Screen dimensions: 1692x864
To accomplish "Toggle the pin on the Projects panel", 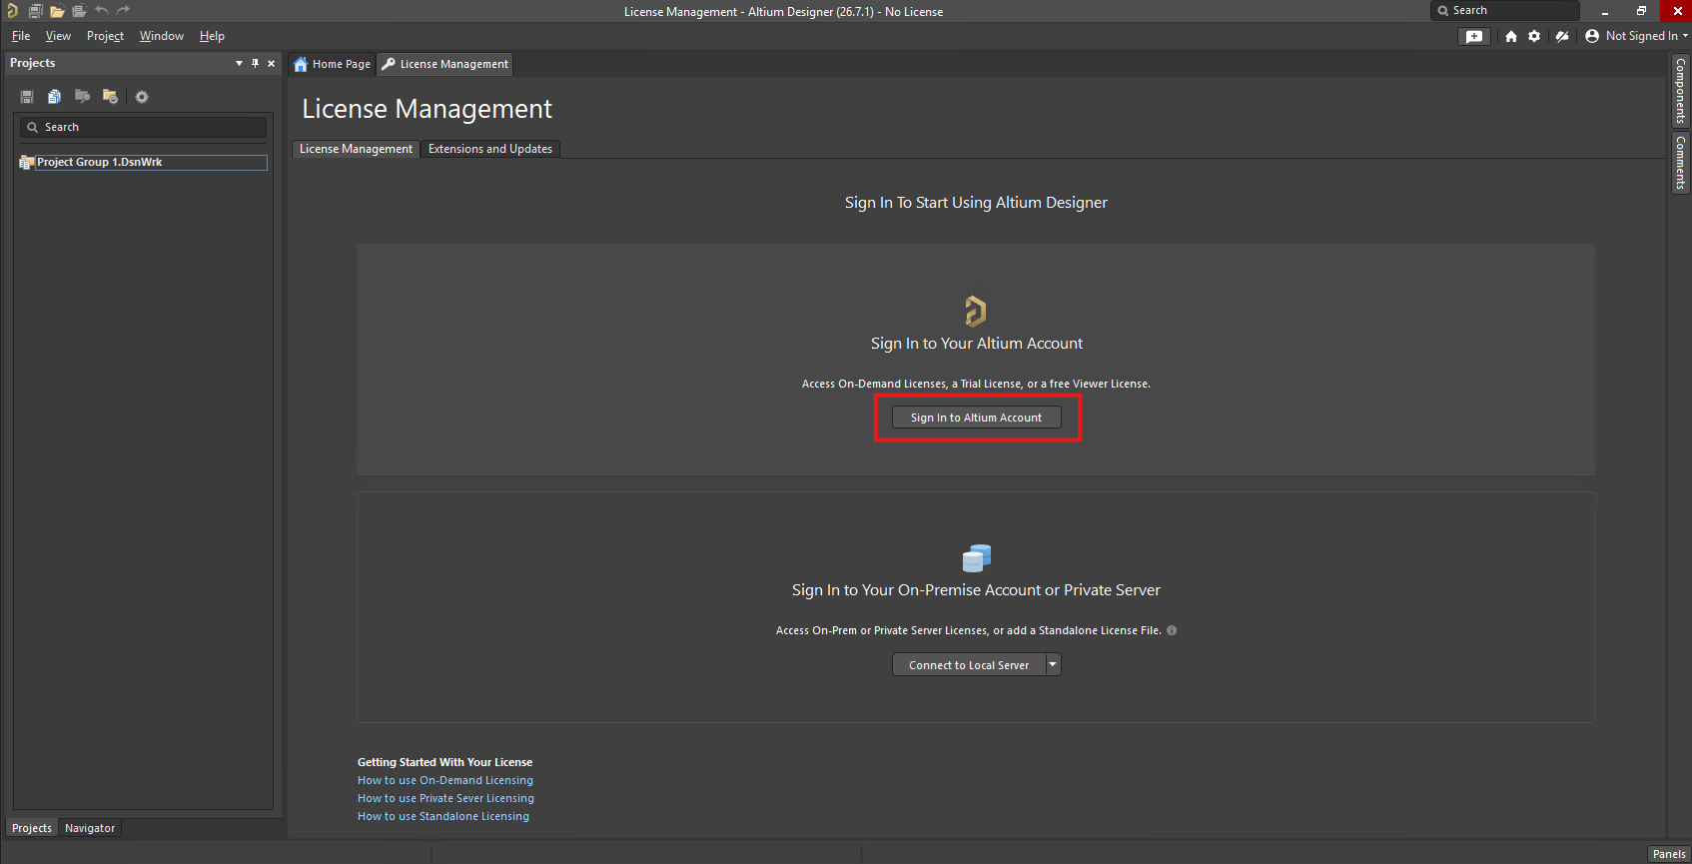I will point(255,63).
